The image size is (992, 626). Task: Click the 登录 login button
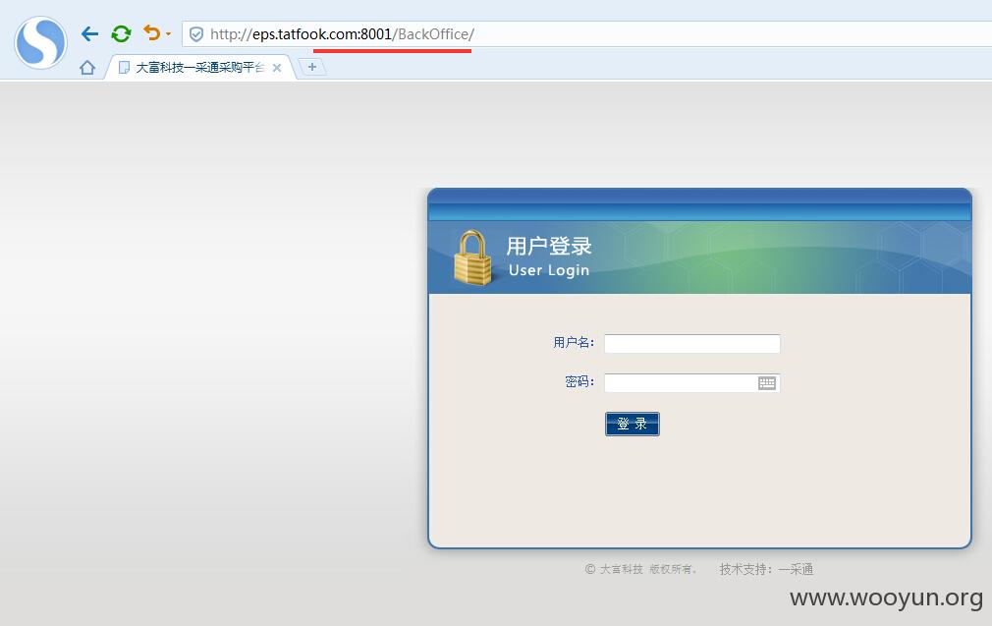(632, 425)
